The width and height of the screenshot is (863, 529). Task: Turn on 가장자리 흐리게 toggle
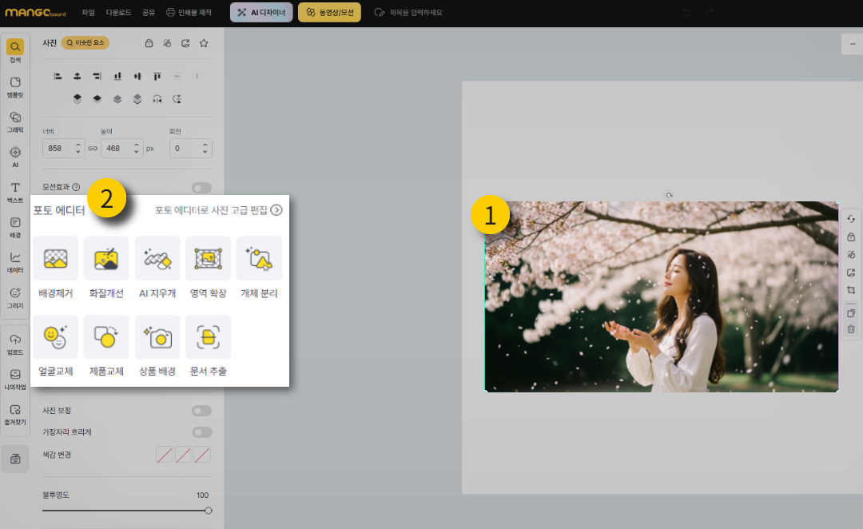[x=201, y=432]
